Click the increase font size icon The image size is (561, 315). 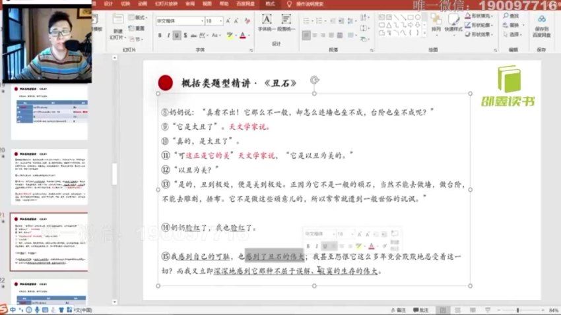(x=228, y=21)
